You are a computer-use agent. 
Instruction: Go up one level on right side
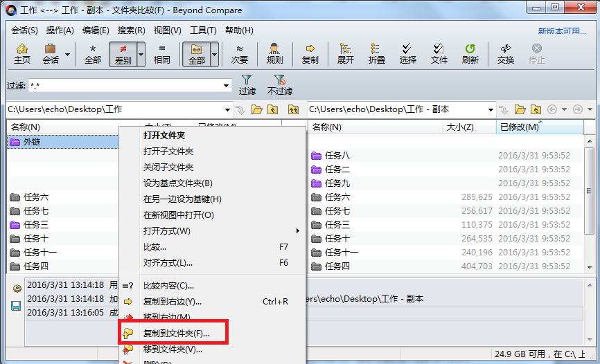(536, 110)
